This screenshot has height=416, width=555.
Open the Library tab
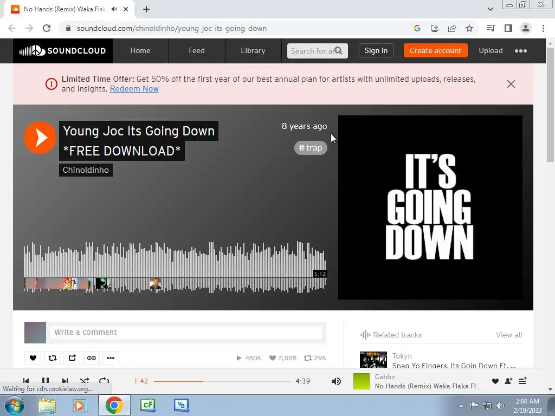[x=253, y=50]
